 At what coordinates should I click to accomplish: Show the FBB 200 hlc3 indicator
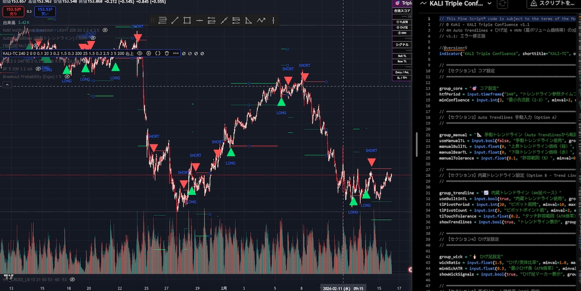(x=36, y=46)
